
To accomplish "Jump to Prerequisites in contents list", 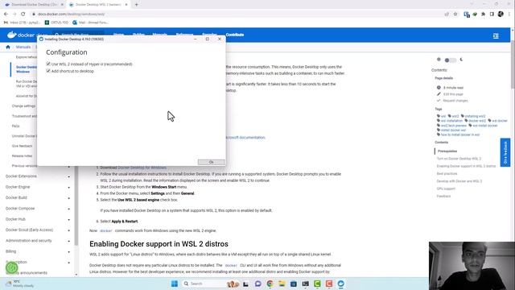I will (x=447, y=151).
